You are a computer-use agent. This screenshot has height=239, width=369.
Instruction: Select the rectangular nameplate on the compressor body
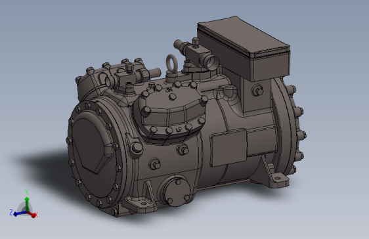tap(228, 148)
